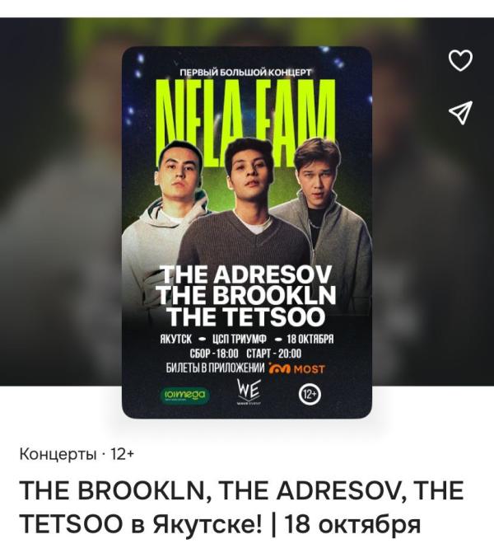Viewport: 494px width, 553px height.
Task: Click the Первый большой концерт caption
Action: (x=245, y=73)
